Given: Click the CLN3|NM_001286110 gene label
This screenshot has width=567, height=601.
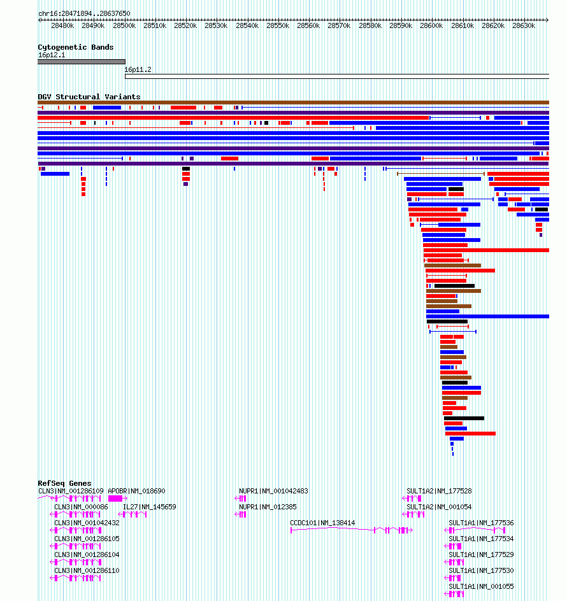Looking at the screenshot, I should (x=87, y=570).
